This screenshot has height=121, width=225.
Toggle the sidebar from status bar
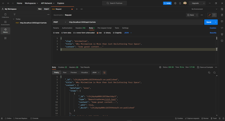click(2, 118)
